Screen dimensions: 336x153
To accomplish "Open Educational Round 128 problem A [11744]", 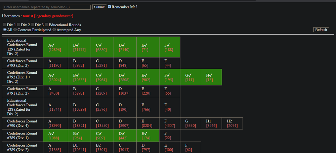I will pyautogui.click(x=55, y=107).
